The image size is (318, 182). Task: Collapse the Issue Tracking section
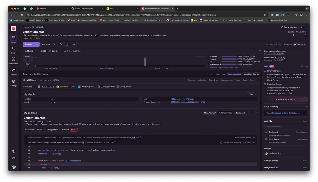point(307,107)
